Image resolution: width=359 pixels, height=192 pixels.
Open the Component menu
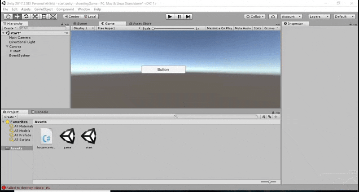pyautogui.click(x=65, y=9)
